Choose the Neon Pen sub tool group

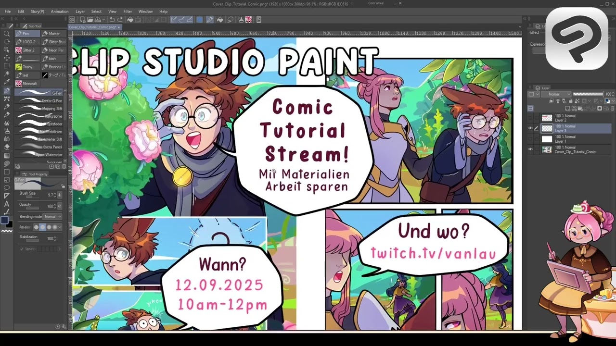tap(53, 50)
